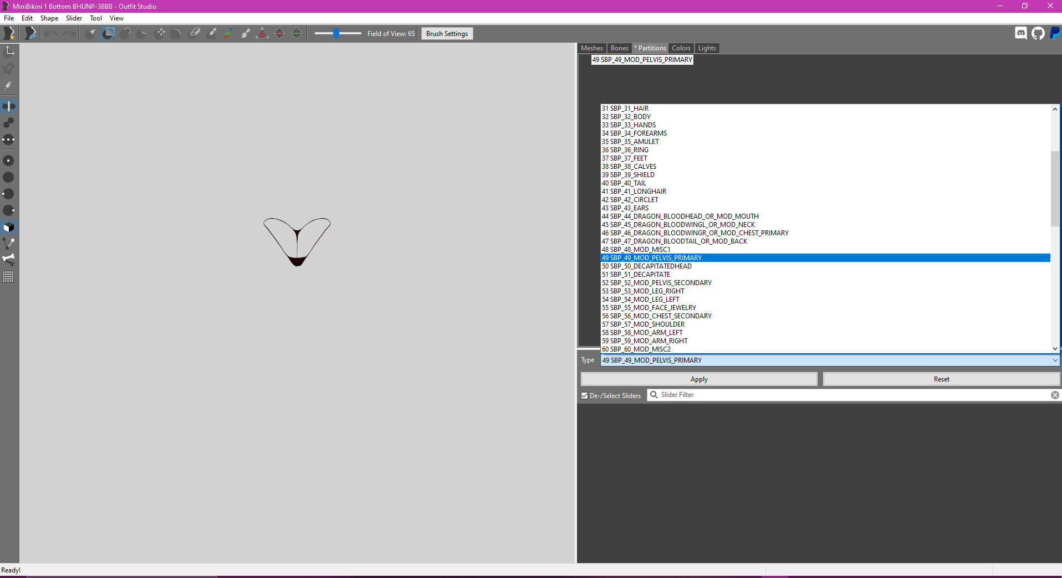Click the plain dark circle view icon
The image size is (1062, 578).
coord(9,177)
